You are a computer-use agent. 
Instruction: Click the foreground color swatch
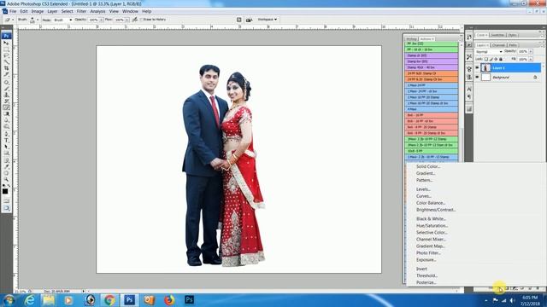coord(5,191)
